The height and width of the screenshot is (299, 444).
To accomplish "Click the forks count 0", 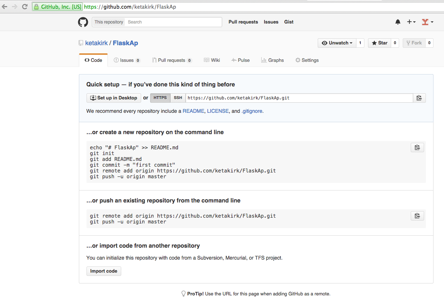I will pyautogui.click(x=429, y=43).
